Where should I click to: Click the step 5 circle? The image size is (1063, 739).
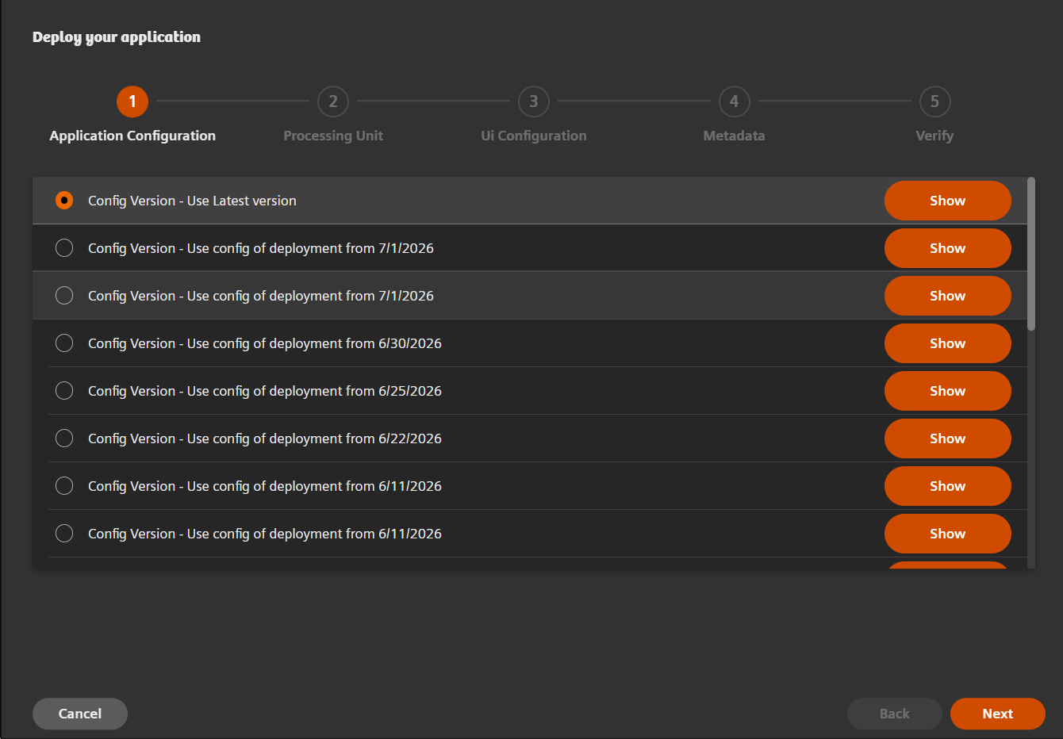click(935, 101)
